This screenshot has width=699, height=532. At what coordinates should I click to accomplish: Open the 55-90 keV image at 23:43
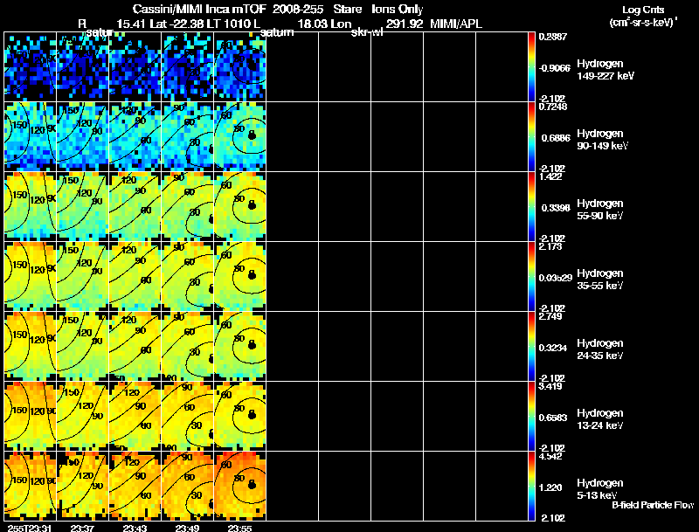point(135,207)
